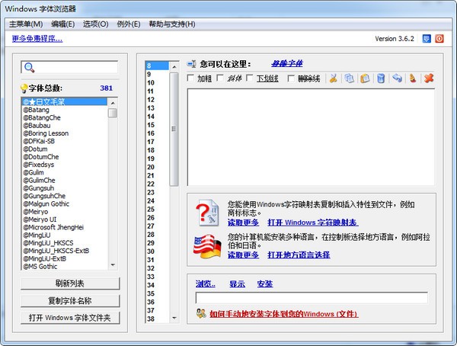Enable the 下划线 underline checkbox
The height and width of the screenshot is (346, 457).
tap(250, 78)
